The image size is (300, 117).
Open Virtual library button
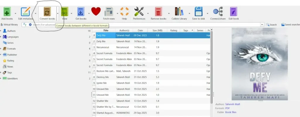tap(9, 25)
